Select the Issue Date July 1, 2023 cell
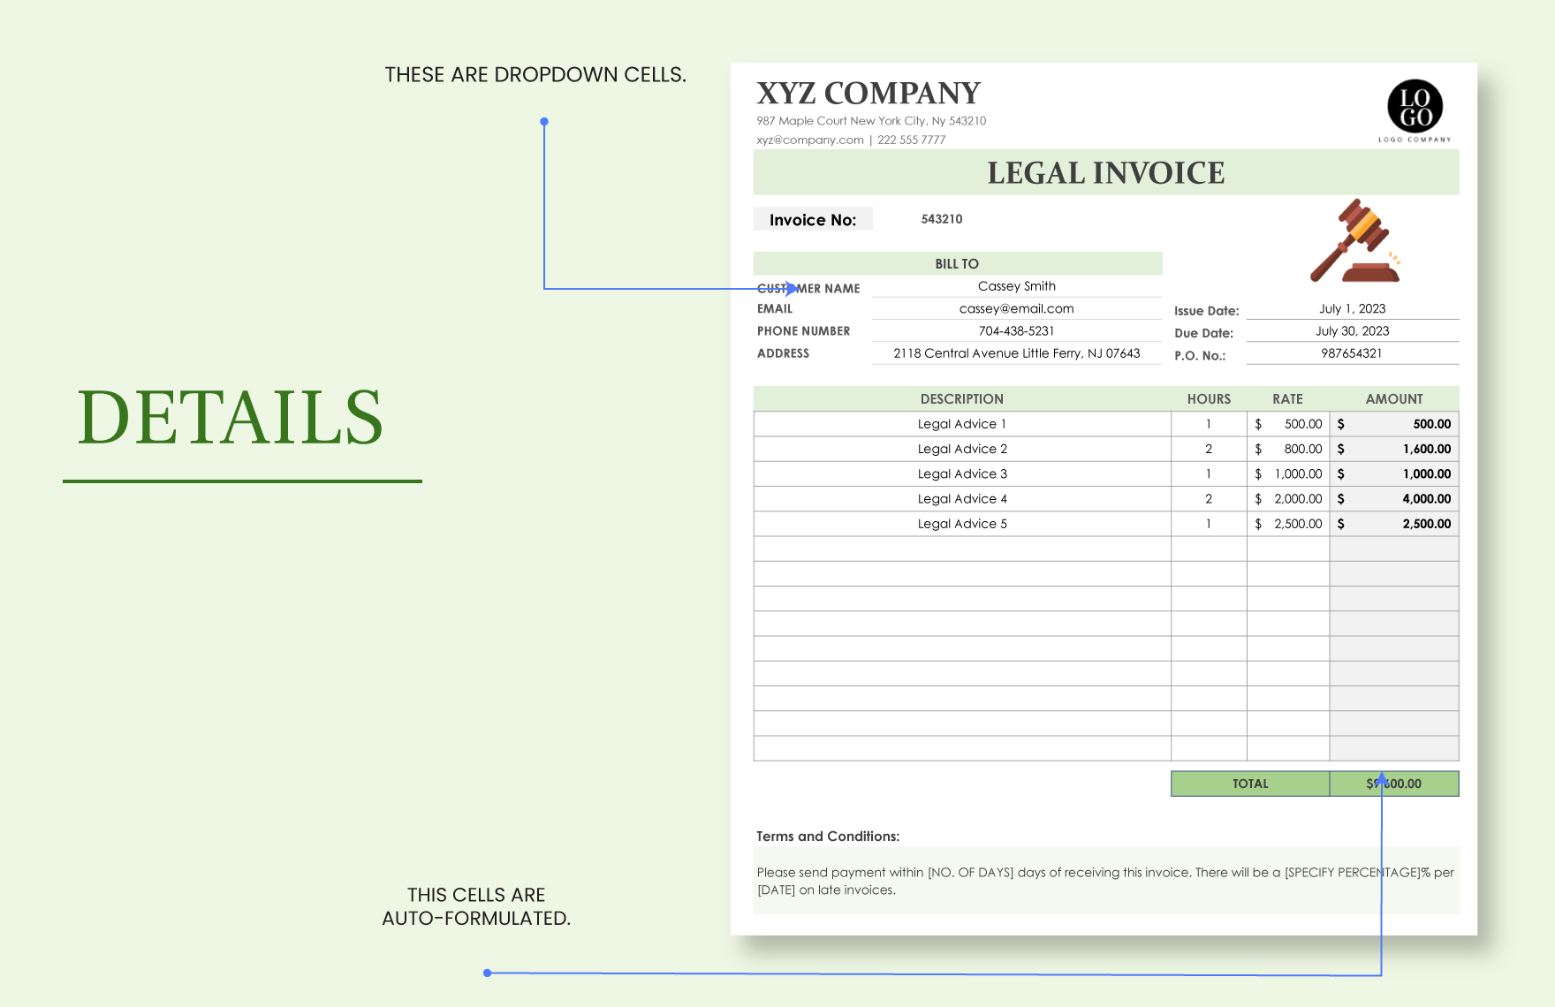Screen dimensions: 1555x1007 pos(1353,308)
